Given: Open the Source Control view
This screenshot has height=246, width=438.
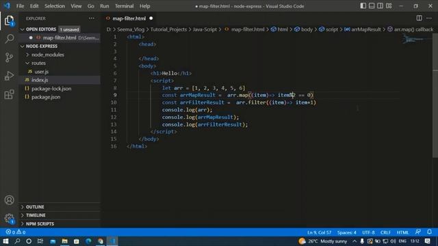Looking at the screenshot, I should pyautogui.click(x=9, y=57).
